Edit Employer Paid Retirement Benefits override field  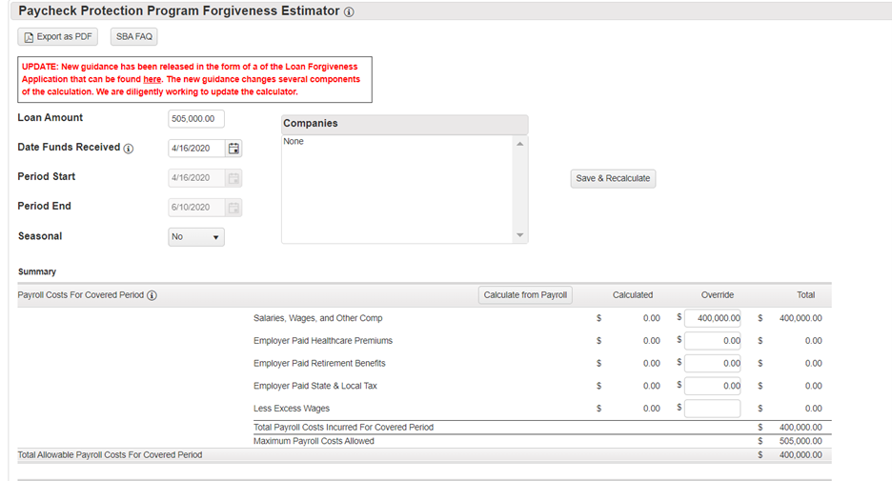click(x=712, y=363)
